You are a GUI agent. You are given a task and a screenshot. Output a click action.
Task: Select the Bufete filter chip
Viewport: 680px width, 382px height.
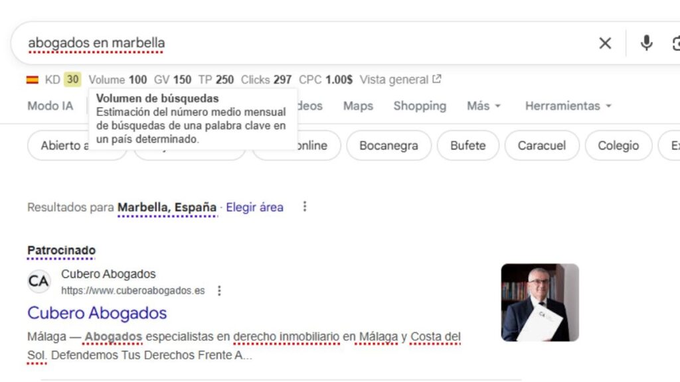coord(468,145)
